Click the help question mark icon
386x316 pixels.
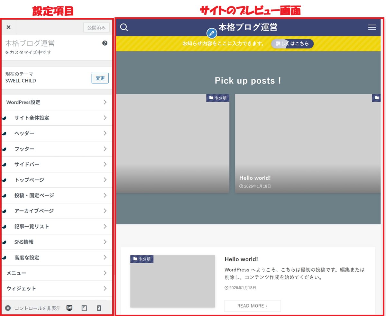pyautogui.click(x=105, y=43)
